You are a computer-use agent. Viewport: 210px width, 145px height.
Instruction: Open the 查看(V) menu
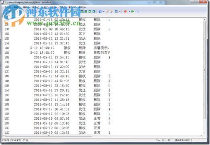click(x=35, y=7)
